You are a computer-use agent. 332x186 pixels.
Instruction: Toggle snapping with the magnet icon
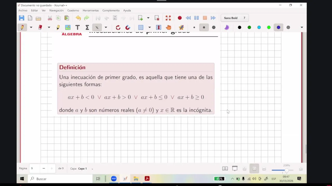click(x=128, y=27)
